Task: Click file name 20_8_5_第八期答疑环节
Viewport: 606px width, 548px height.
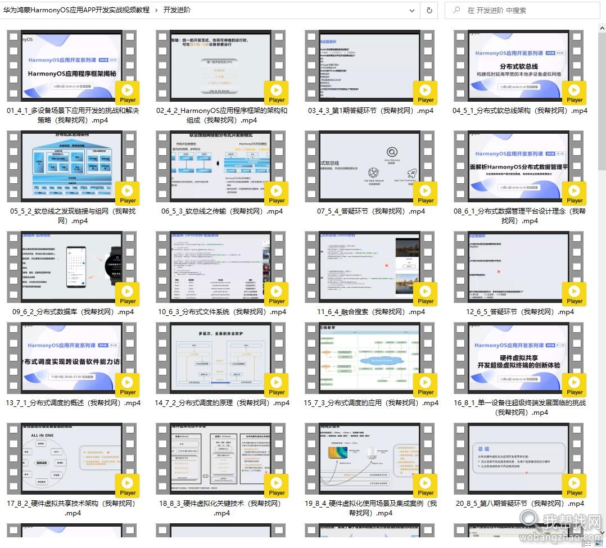Action: click(x=520, y=504)
